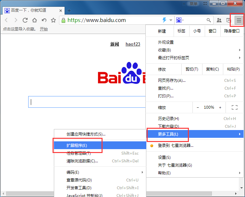Click the reload page icon
The width and height of the screenshot is (245, 197).
[x=25, y=20]
